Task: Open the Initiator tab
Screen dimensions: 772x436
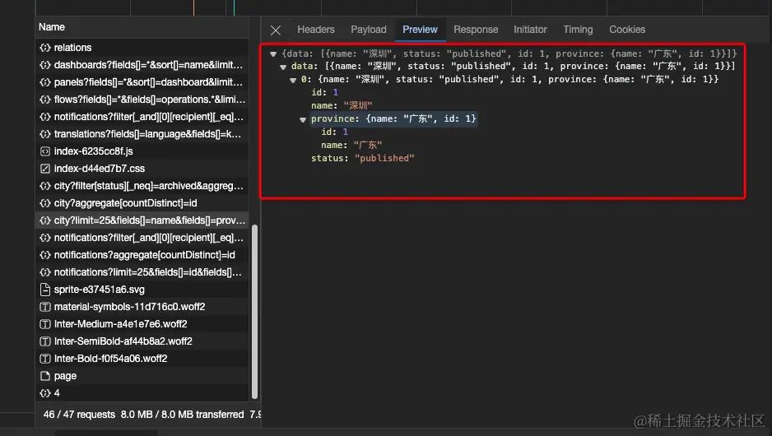Action: coord(530,30)
